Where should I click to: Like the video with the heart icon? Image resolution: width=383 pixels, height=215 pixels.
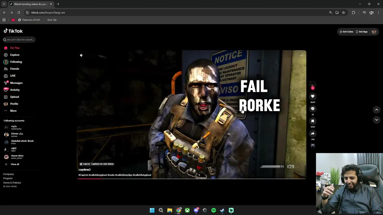[x=313, y=96]
